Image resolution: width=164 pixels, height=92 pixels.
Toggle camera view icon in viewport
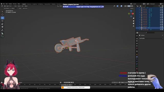(x=134, y=23)
